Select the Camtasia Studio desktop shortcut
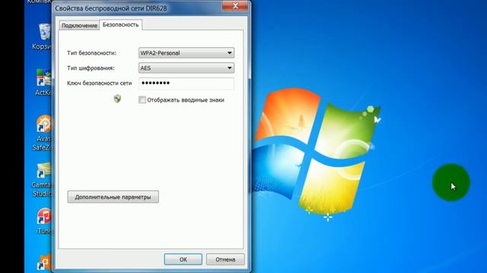The image size is (487, 273). pyautogui.click(x=43, y=180)
